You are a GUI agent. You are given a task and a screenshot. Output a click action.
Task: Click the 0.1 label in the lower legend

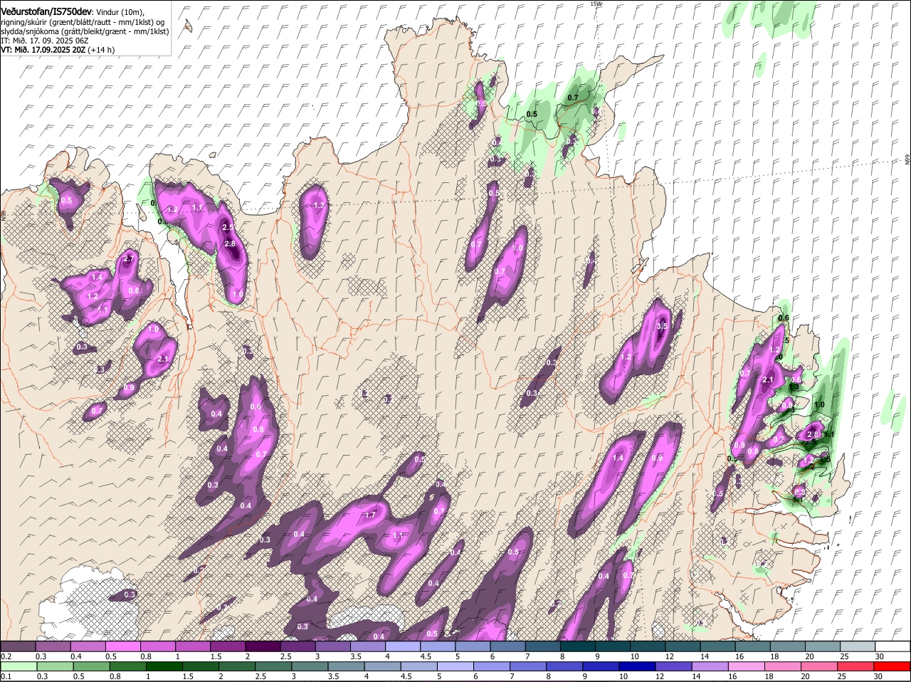[x=6, y=676]
